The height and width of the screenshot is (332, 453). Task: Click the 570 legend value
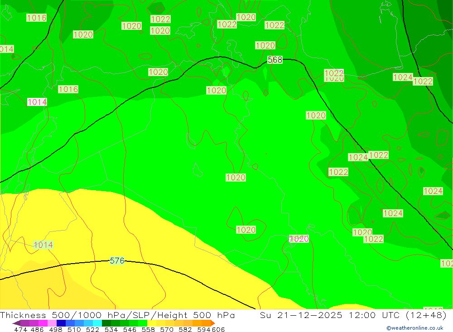(166, 329)
